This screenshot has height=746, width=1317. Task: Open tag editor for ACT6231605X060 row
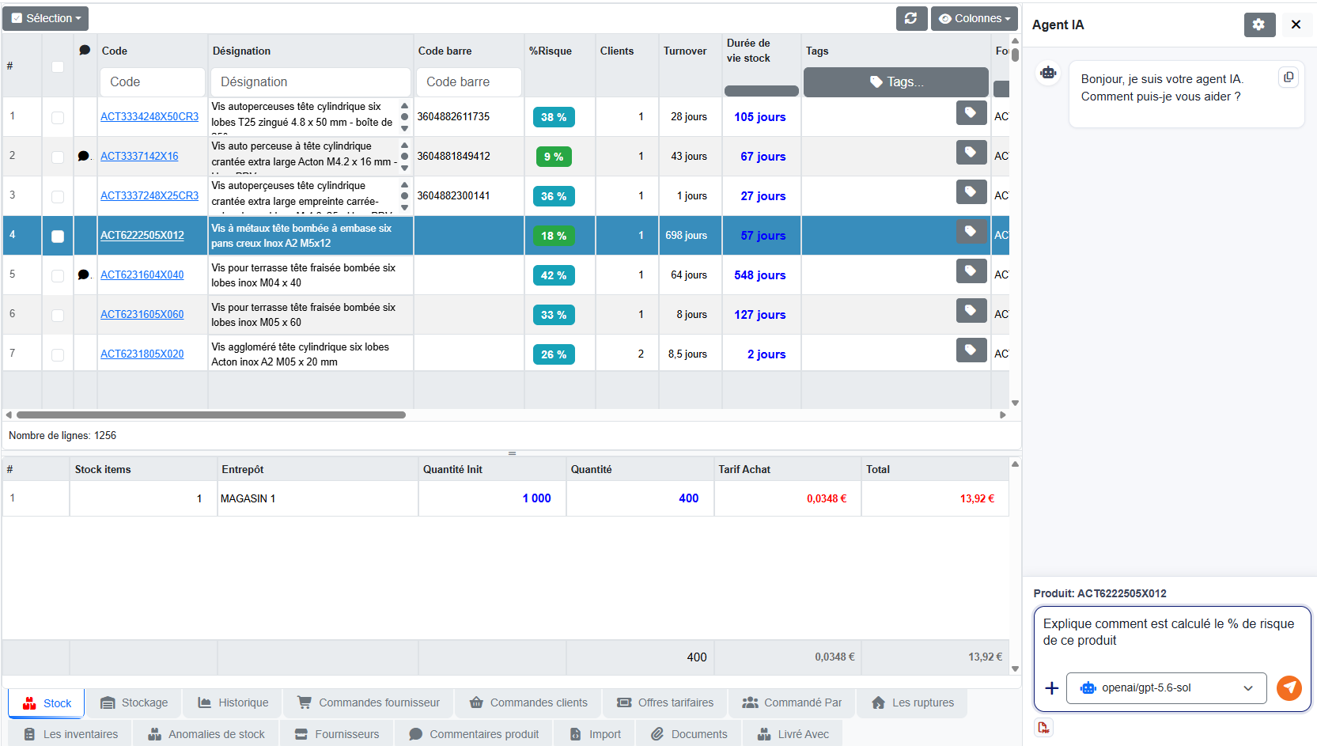coord(971,310)
